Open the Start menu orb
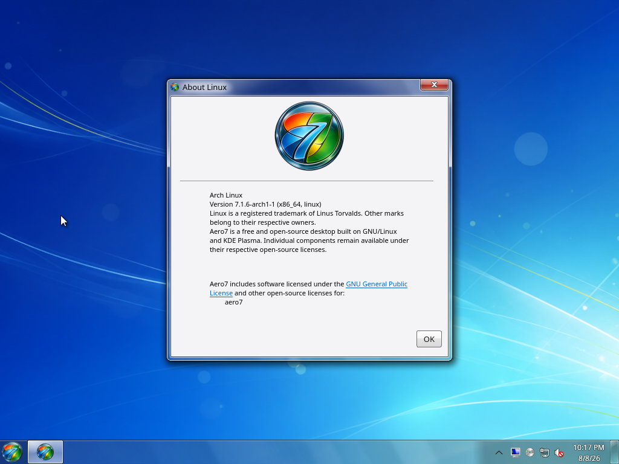The image size is (619, 464). click(12, 452)
